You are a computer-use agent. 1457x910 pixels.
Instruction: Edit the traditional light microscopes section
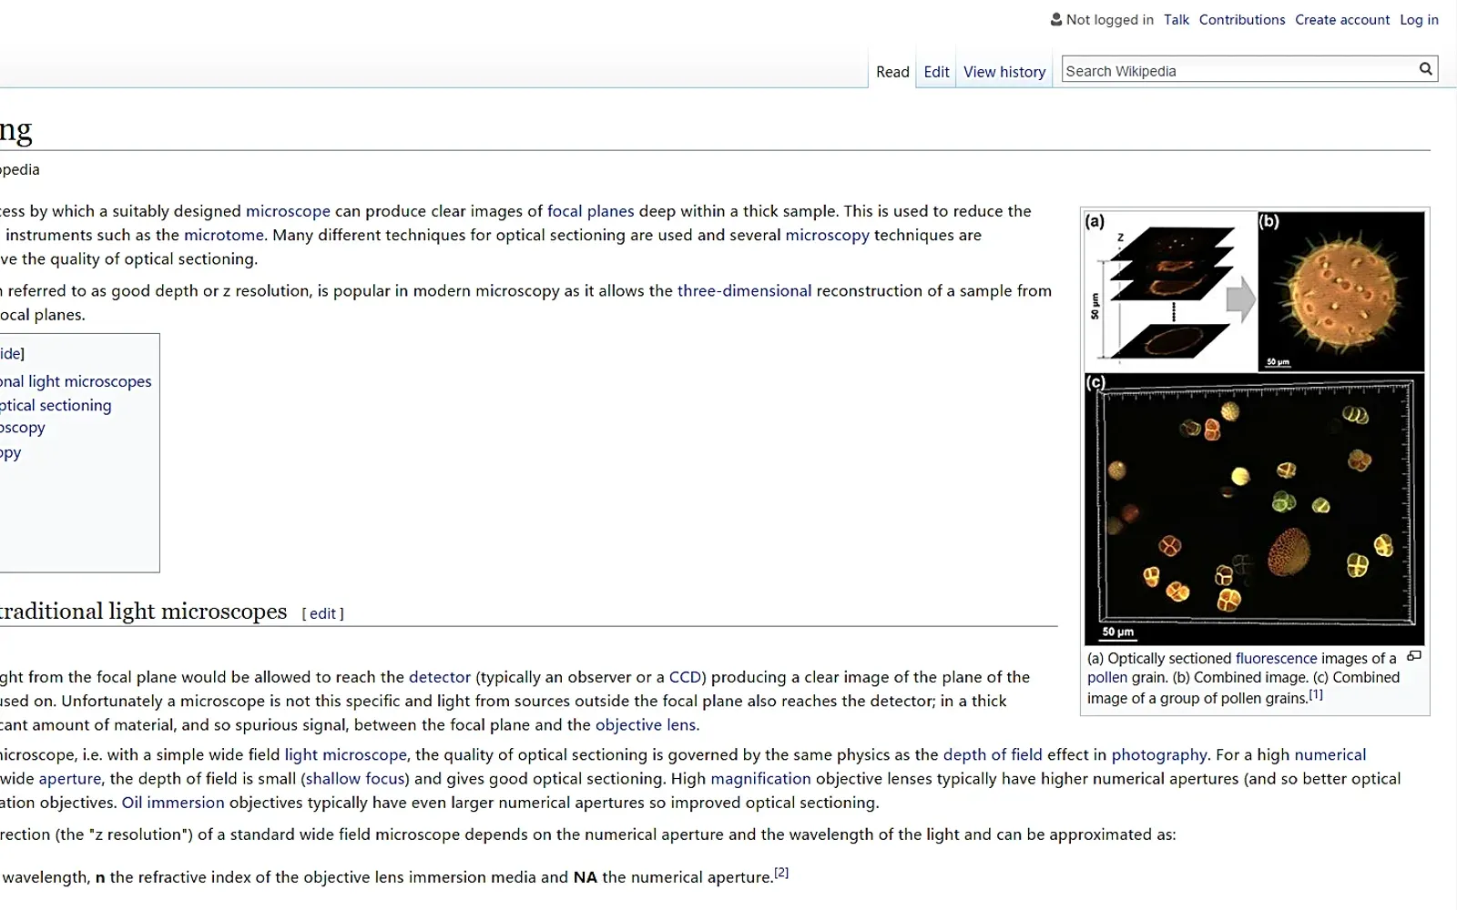pos(322,613)
